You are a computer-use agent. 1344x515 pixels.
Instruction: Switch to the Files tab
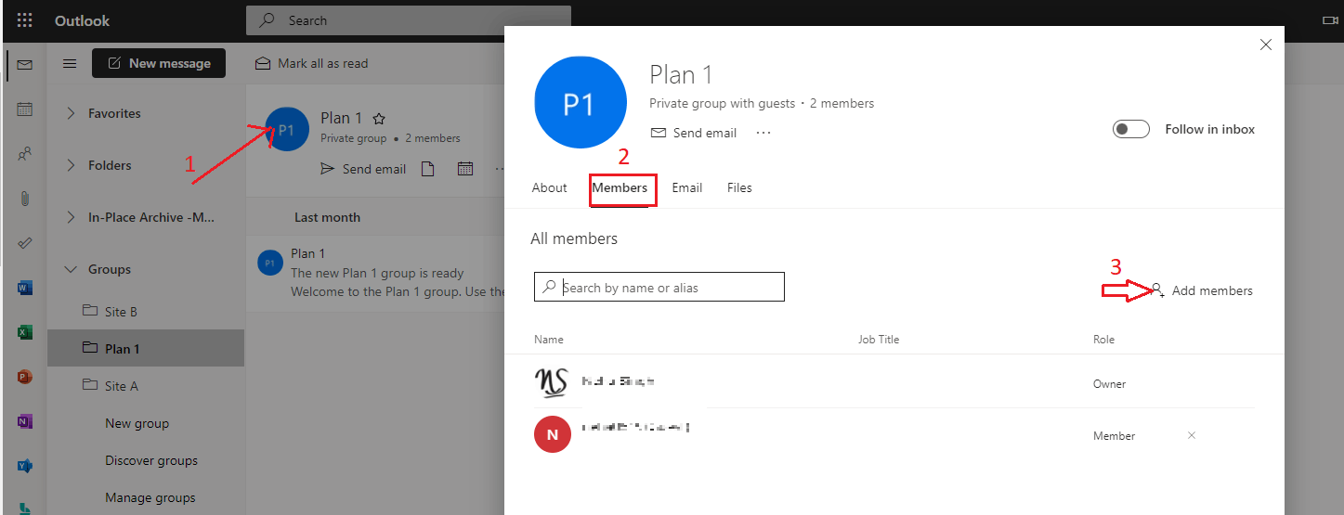point(739,187)
